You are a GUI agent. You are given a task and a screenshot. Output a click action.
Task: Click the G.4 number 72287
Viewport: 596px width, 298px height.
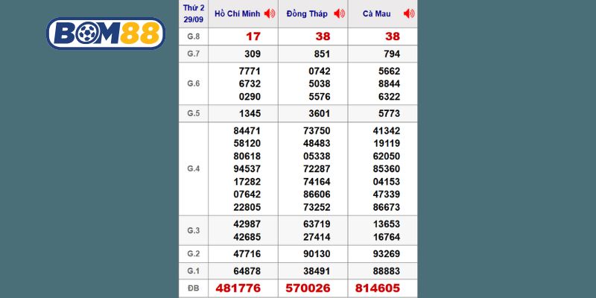click(317, 169)
